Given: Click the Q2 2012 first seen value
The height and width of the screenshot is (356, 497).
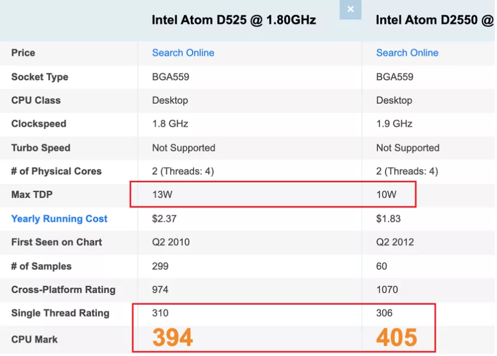Looking at the screenshot, I should 395,242.
